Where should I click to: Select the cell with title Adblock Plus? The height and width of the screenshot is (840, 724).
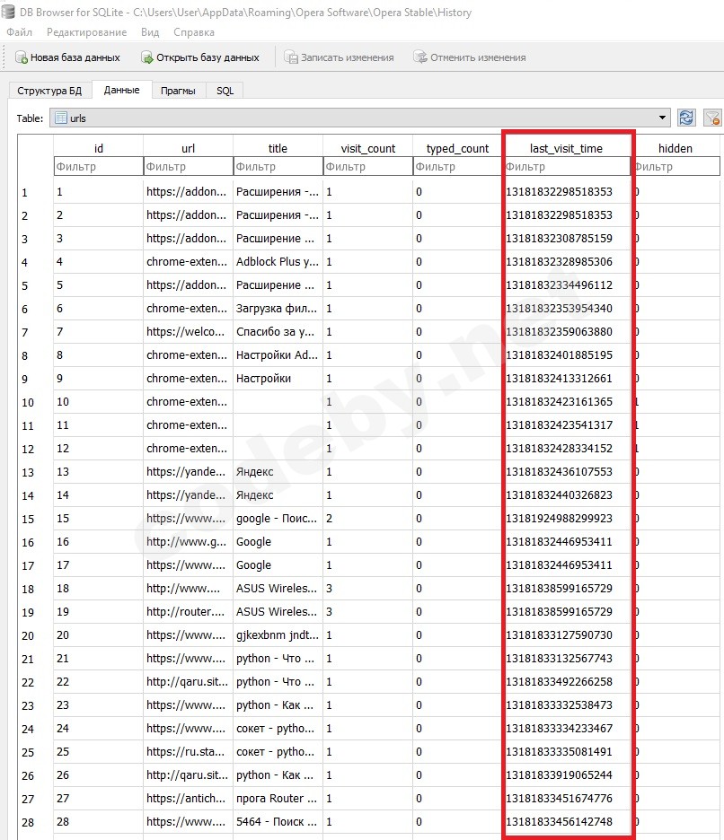278,262
